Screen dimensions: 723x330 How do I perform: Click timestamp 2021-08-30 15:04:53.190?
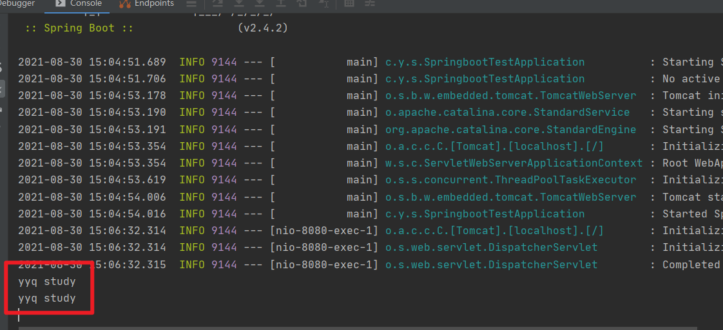(x=92, y=113)
